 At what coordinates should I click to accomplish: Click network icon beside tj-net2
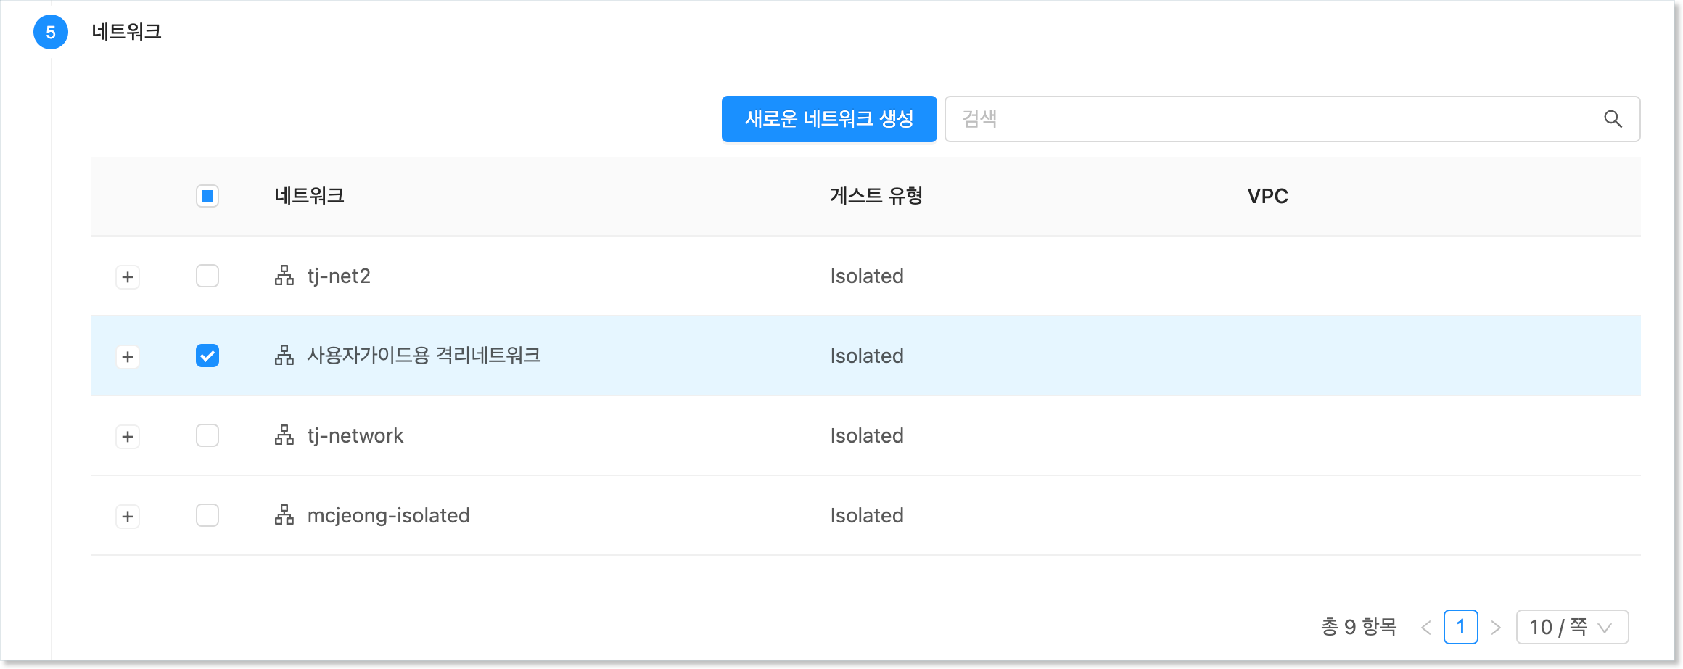[x=284, y=276]
